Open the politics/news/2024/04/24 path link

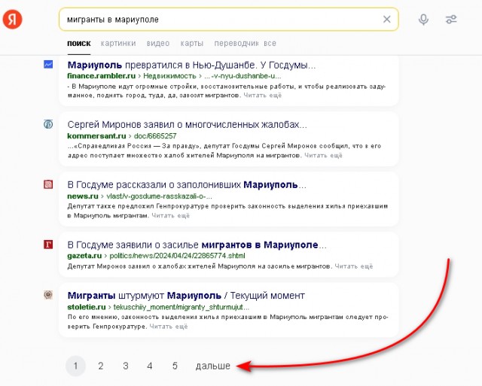tap(178, 256)
